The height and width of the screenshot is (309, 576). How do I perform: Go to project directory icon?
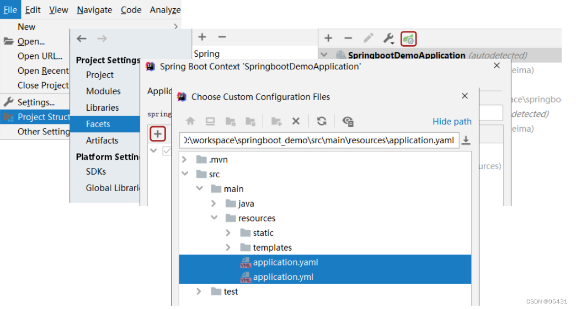pyautogui.click(x=230, y=121)
